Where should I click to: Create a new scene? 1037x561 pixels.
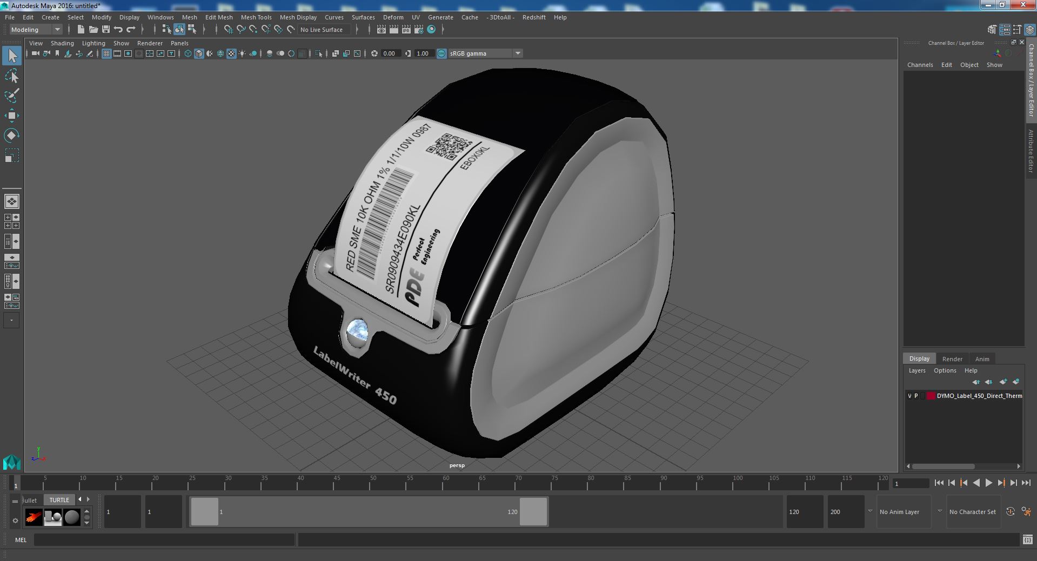coord(81,30)
